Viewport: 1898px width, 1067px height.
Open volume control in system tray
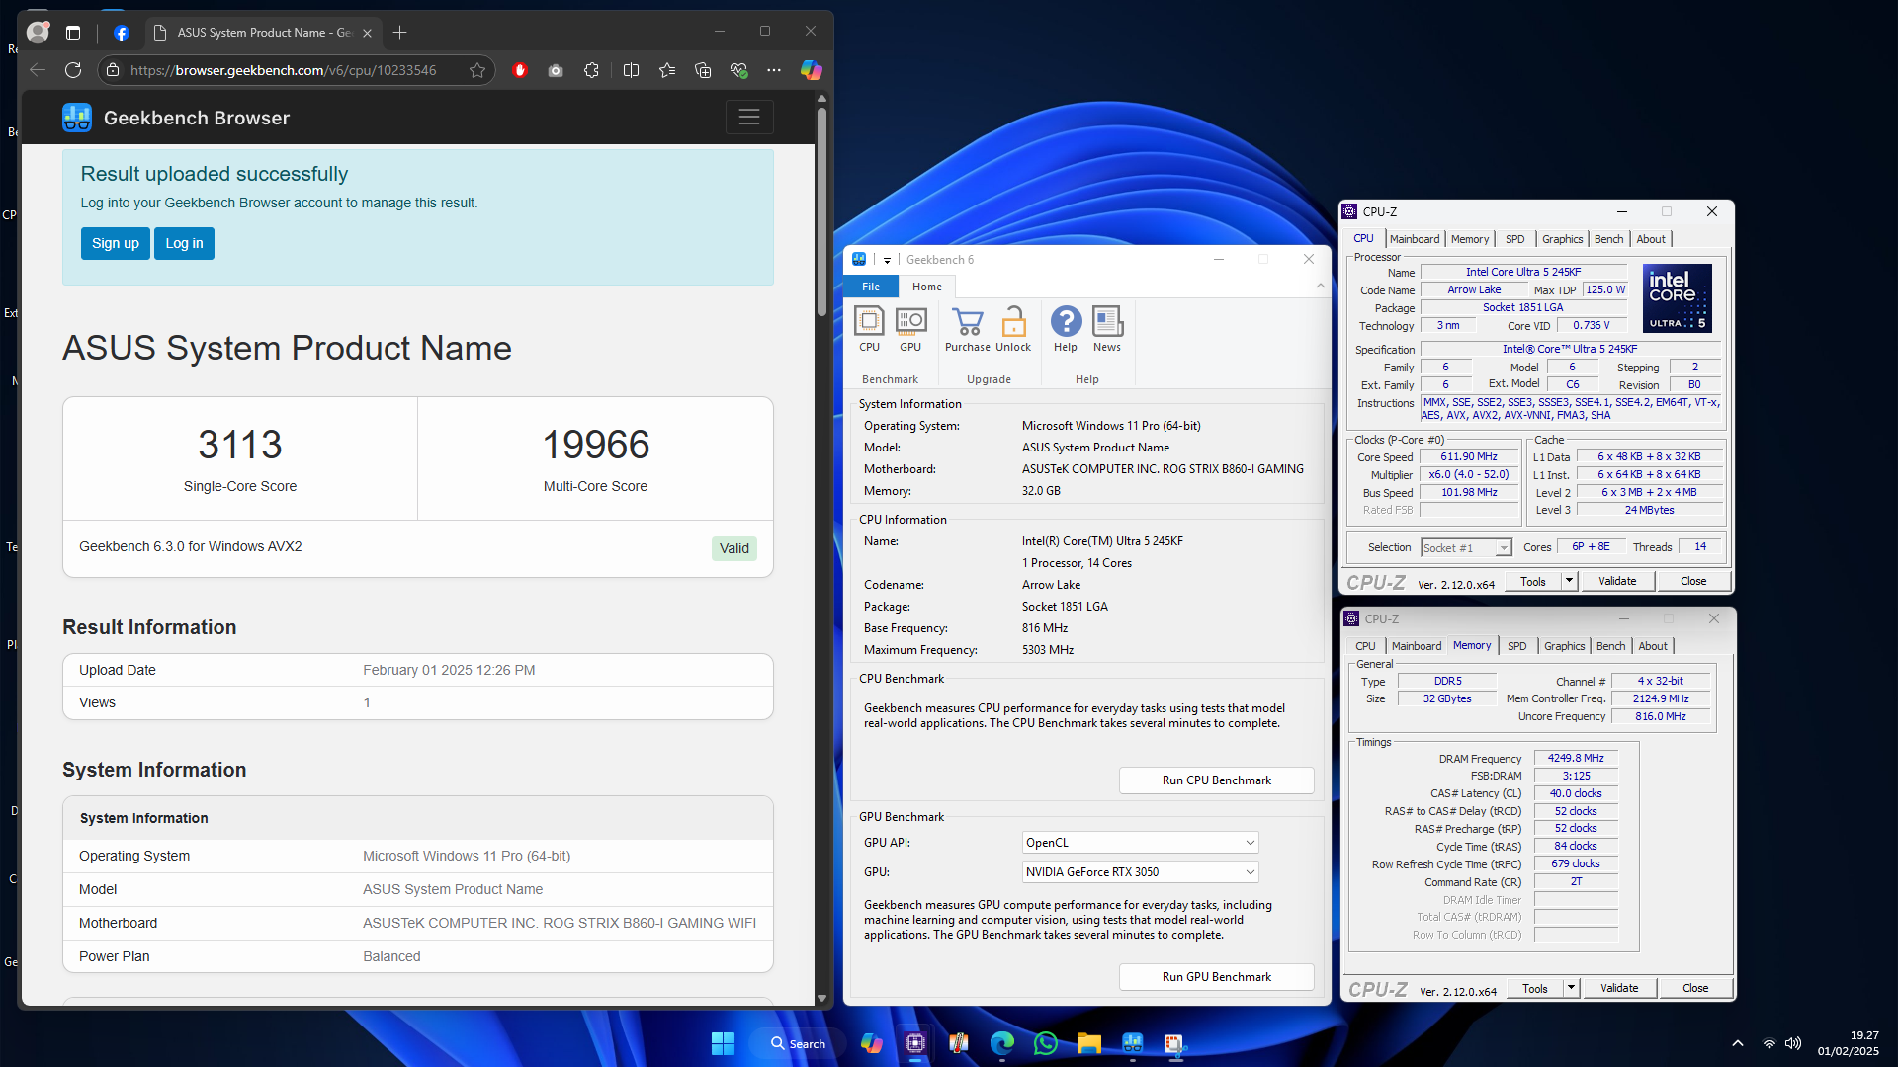pyautogui.click(x=1793, y=1043)
